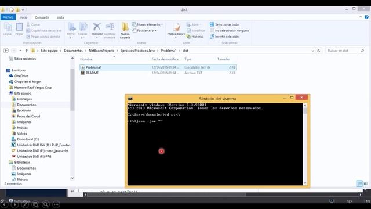Image resolution: width=371 pixels, height=209 pixels.
Task: Click Este equipo in the breadcrumb
Action: click(x=49, y=51)
